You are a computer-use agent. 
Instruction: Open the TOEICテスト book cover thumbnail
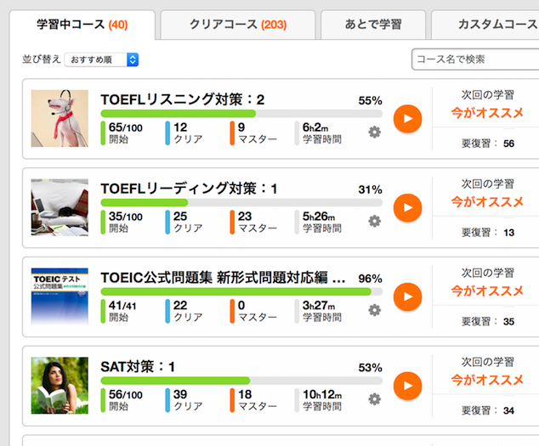tap(60, 296)
